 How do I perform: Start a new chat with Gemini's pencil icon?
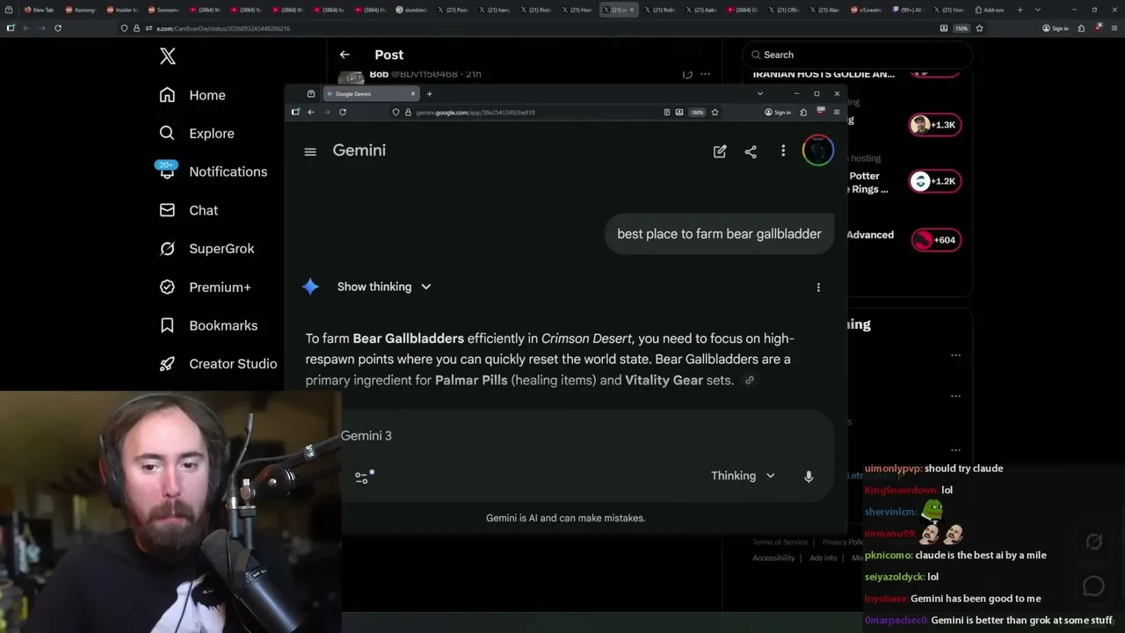(720, 151)
